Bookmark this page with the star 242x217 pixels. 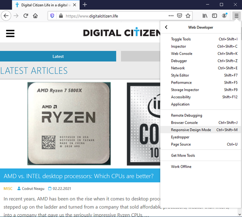188,16
